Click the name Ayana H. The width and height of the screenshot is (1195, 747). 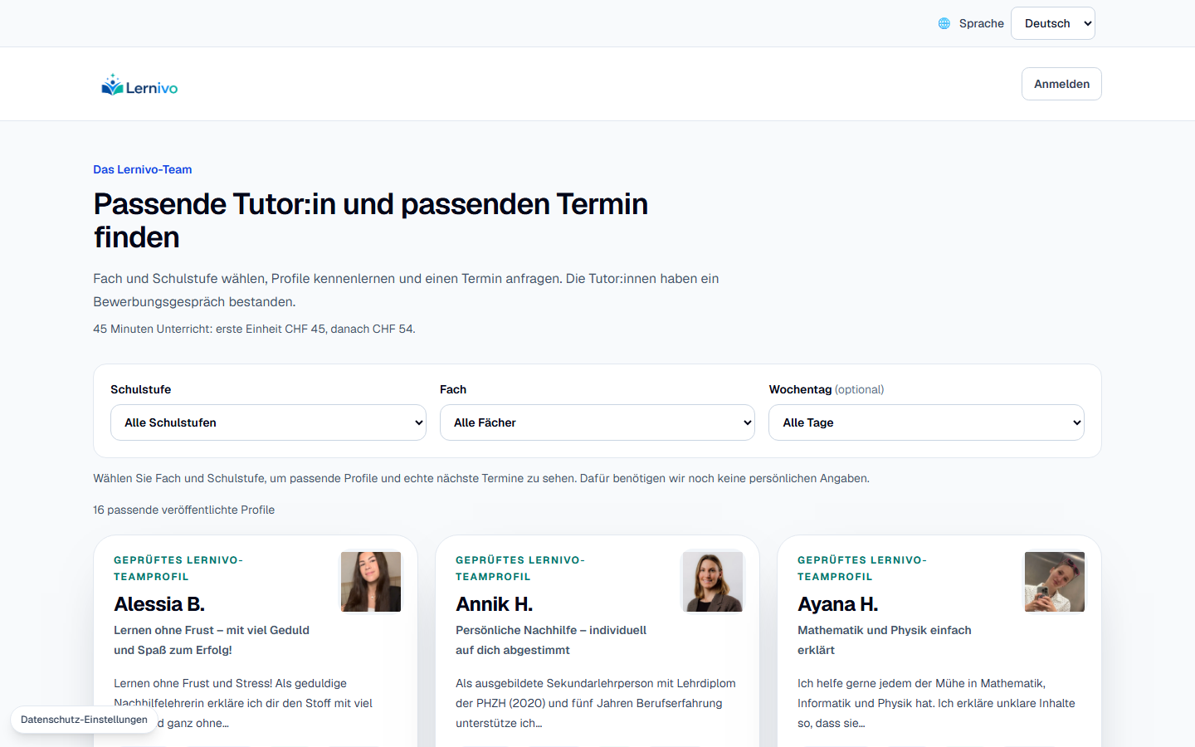[837, 604]
